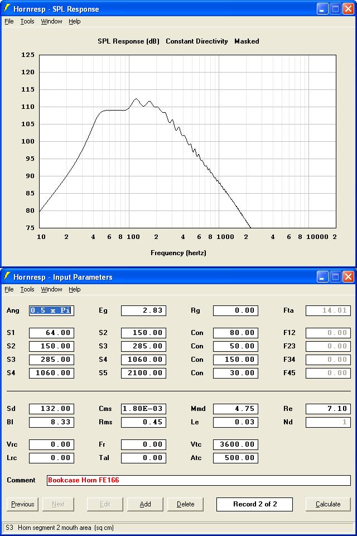The height and width of the screenshot is (536, 357).
Task: Open File menu in SPL Response window
Action: (x=9, y=21)
